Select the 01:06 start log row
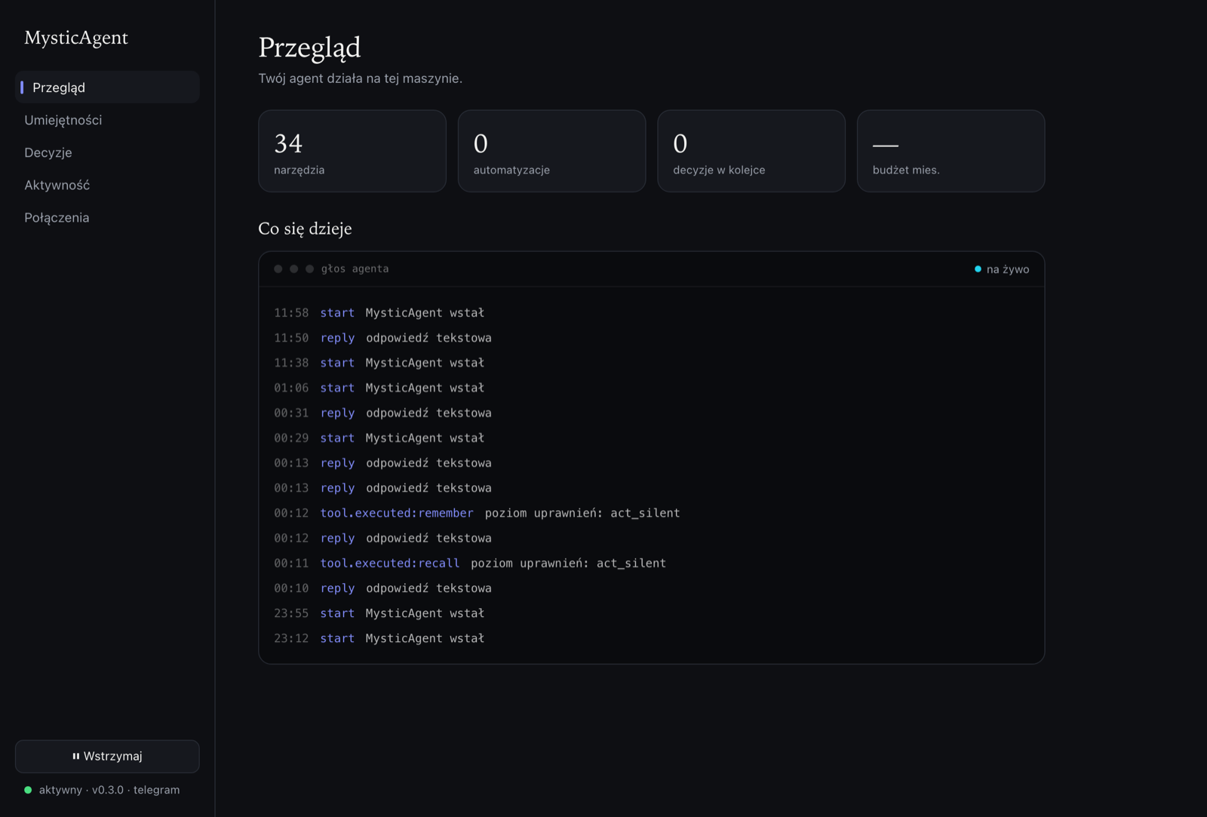This screenshot has width=1207, height=817. click(x=651, y=388)
